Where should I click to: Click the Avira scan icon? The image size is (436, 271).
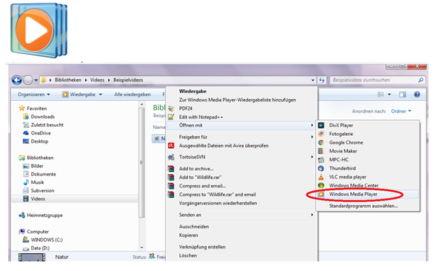171,145
